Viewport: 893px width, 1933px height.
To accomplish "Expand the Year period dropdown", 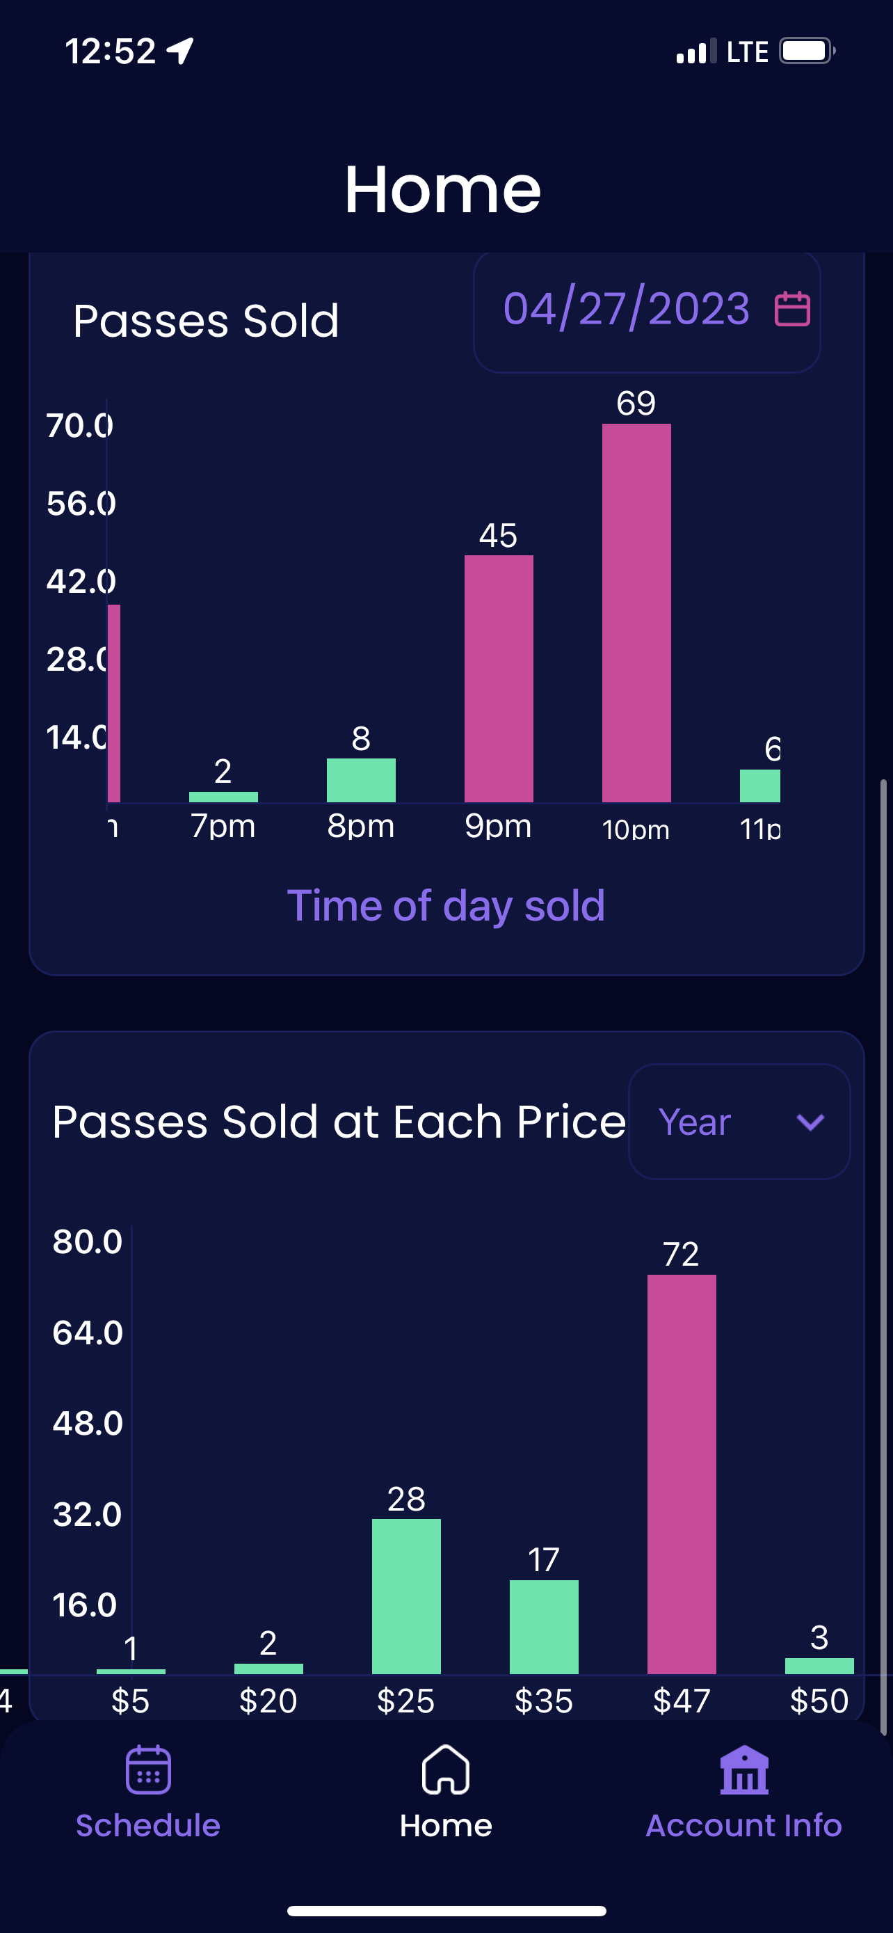I will click(x=739, y=1122).
